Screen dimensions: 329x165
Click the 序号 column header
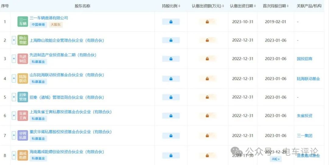[5, 6]
